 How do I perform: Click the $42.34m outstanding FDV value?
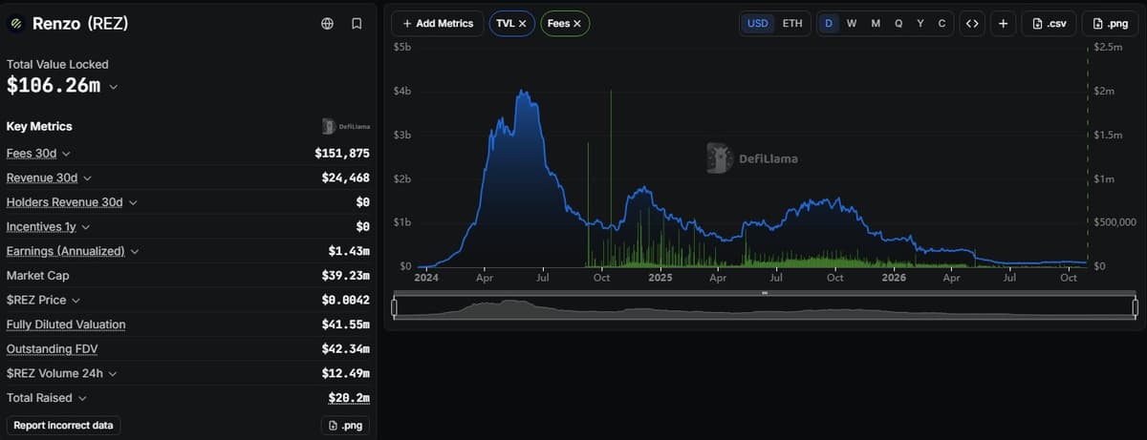pos(346,349)
